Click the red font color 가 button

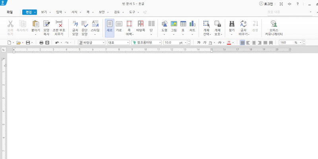pyautogui.click(x=229, y=43)
